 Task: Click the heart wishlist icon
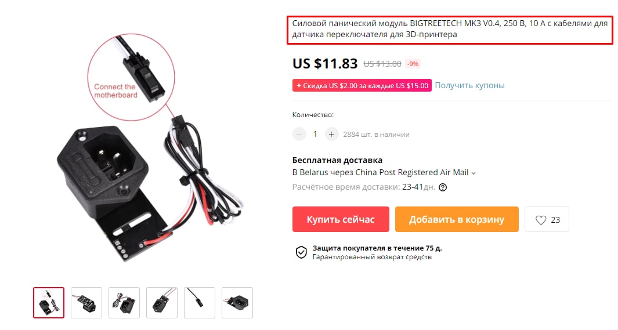click(x=541, y=220)
